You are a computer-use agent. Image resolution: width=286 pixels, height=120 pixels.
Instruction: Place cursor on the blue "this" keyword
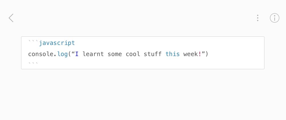(x=172, y=54)
